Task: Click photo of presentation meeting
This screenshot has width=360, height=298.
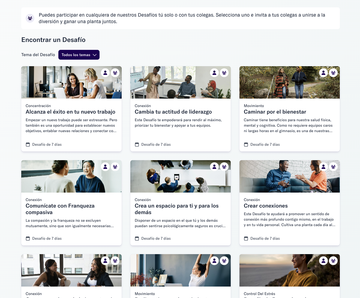Action: point(181,82)
